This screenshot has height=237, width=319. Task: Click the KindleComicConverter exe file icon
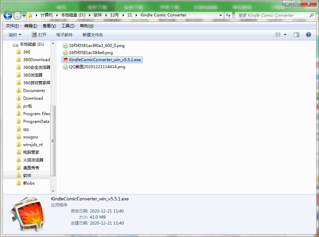click(65, 60)
